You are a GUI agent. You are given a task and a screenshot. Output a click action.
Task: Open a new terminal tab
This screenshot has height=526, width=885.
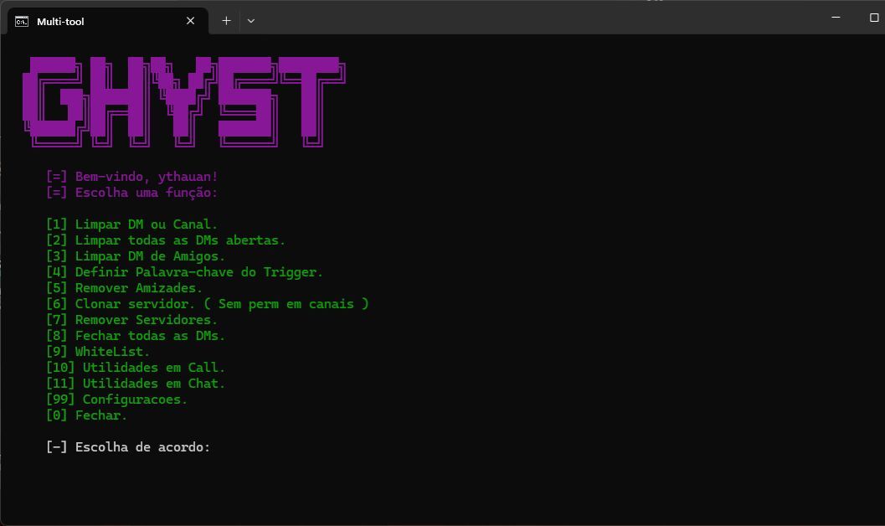click(226, 21)
